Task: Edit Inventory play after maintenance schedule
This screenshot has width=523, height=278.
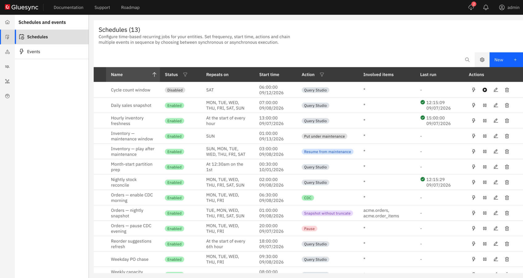Action: (496, 151)
